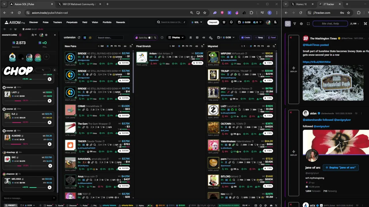Select P2 preset in New Pairs column
This screenshot has width=369, height=207.
pos(116,46)
